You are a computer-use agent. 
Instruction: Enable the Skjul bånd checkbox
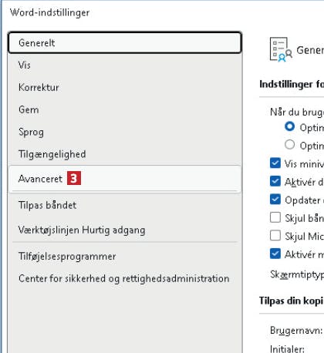pyautogui.click(x=275, y=217)
